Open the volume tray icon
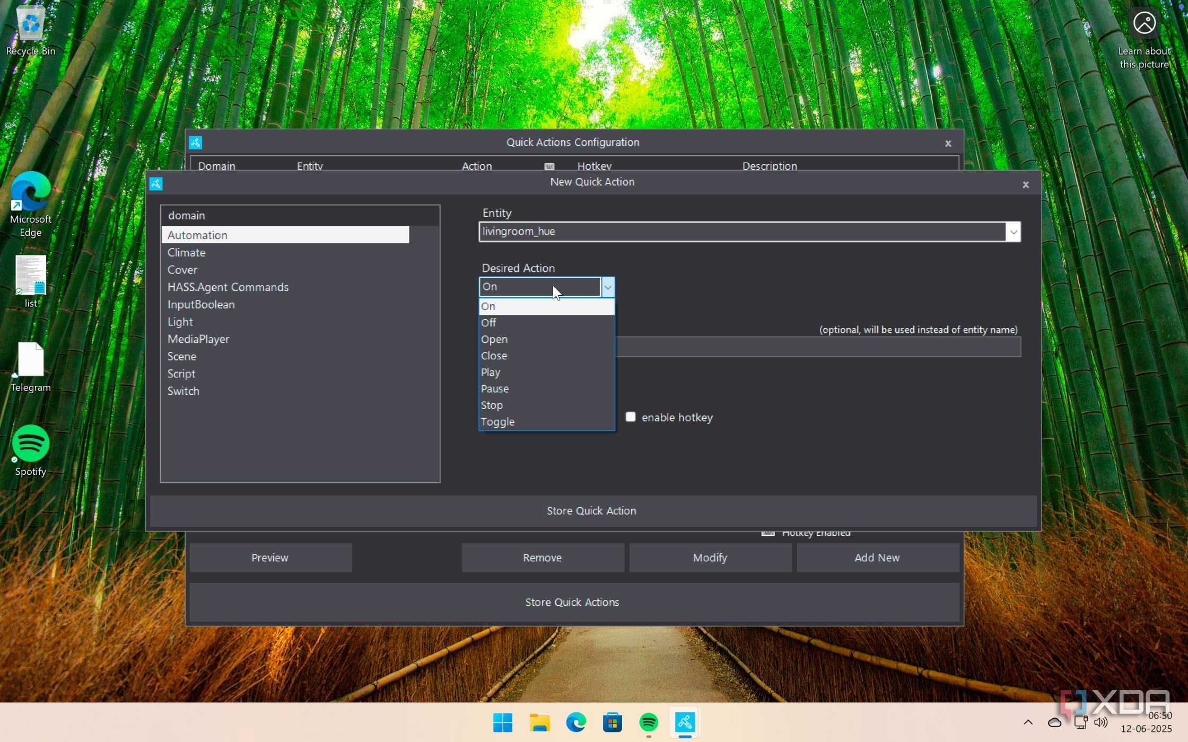 1101,722
